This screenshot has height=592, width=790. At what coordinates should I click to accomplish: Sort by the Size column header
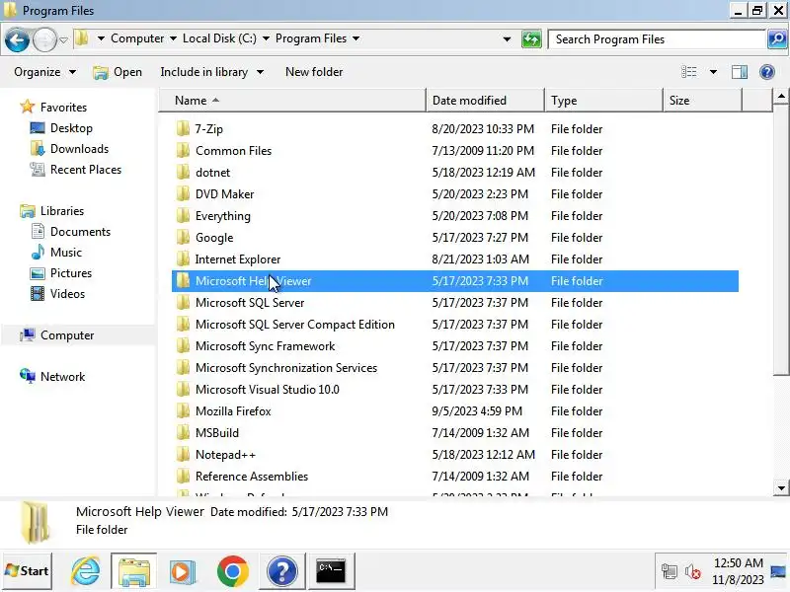pos(702,101)
